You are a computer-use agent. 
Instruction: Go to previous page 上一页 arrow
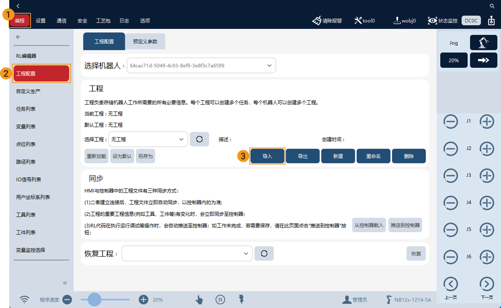450,284
